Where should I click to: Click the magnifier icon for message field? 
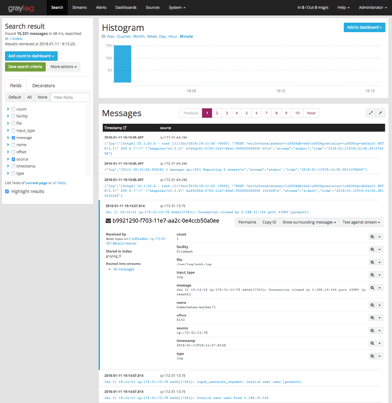coord(372,288)
